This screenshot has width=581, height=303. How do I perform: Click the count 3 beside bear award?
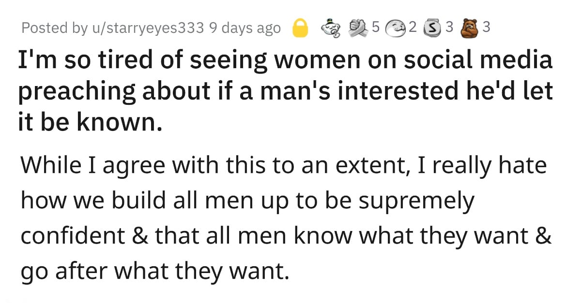pyautogui.click(x=487, y=28)
